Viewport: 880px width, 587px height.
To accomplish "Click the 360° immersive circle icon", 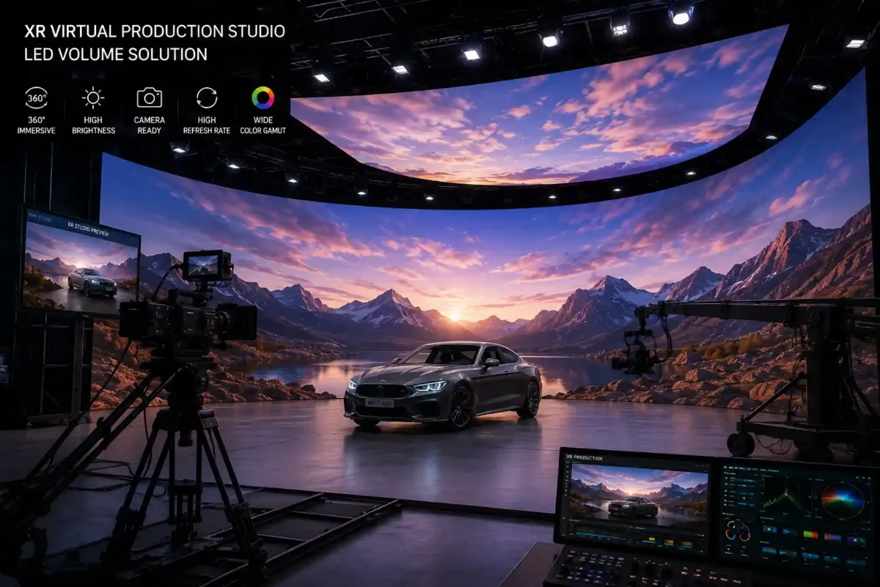I will click(36, 97).
